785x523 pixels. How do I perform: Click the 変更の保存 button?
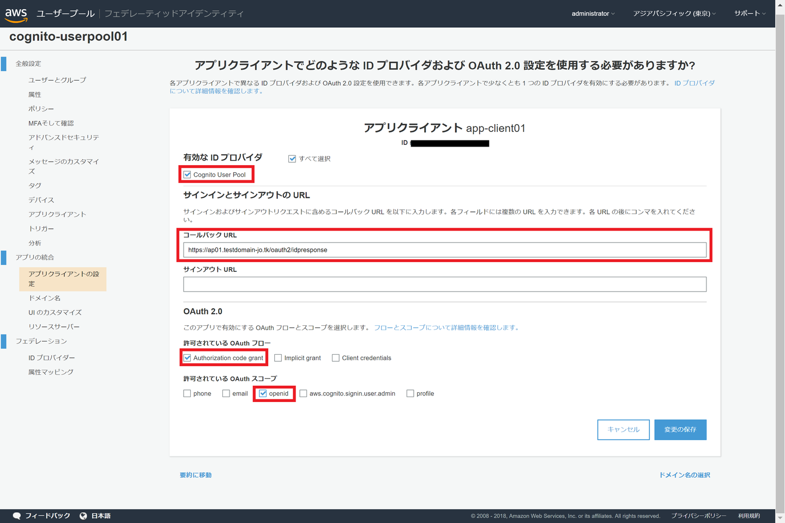(680, 430)
